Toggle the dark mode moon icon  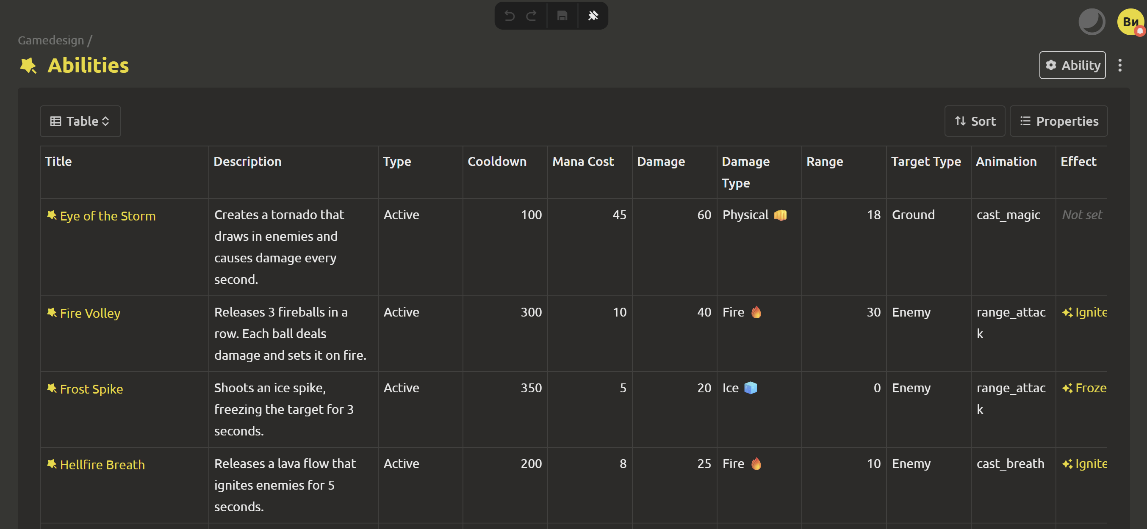[1092, 21]
